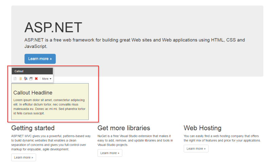Open Learn more under Getting started
Viewport: 274px width, 166px height.
tap(23, 158)
